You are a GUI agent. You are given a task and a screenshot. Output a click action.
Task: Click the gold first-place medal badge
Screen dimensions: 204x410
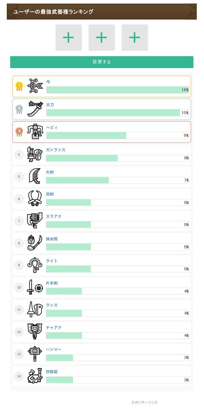(19, 86)
